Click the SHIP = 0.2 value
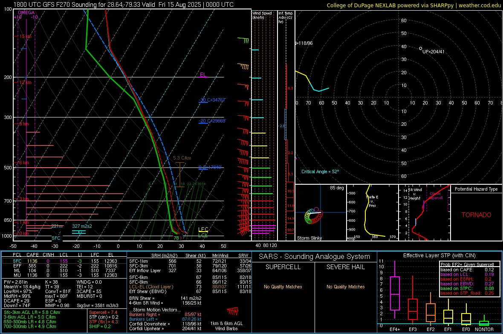The image size is (503, 334). (x=100, y=326)
